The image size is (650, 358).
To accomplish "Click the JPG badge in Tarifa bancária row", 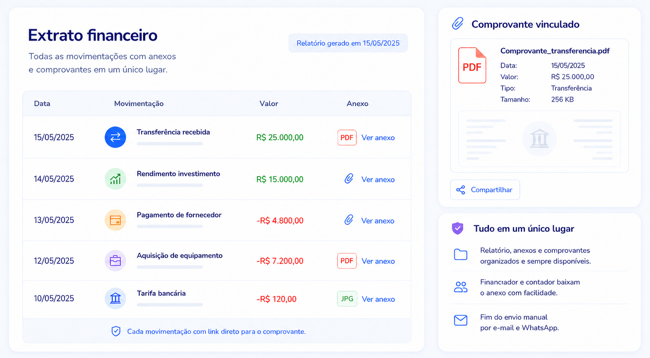I will point(347,299).
